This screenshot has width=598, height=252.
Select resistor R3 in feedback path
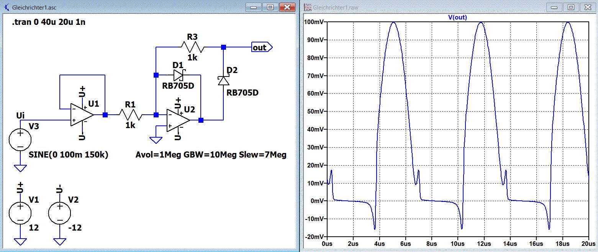193,47
